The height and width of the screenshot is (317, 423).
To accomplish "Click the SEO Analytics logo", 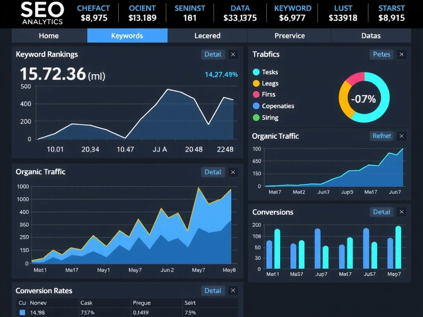I will coord(41,13).
